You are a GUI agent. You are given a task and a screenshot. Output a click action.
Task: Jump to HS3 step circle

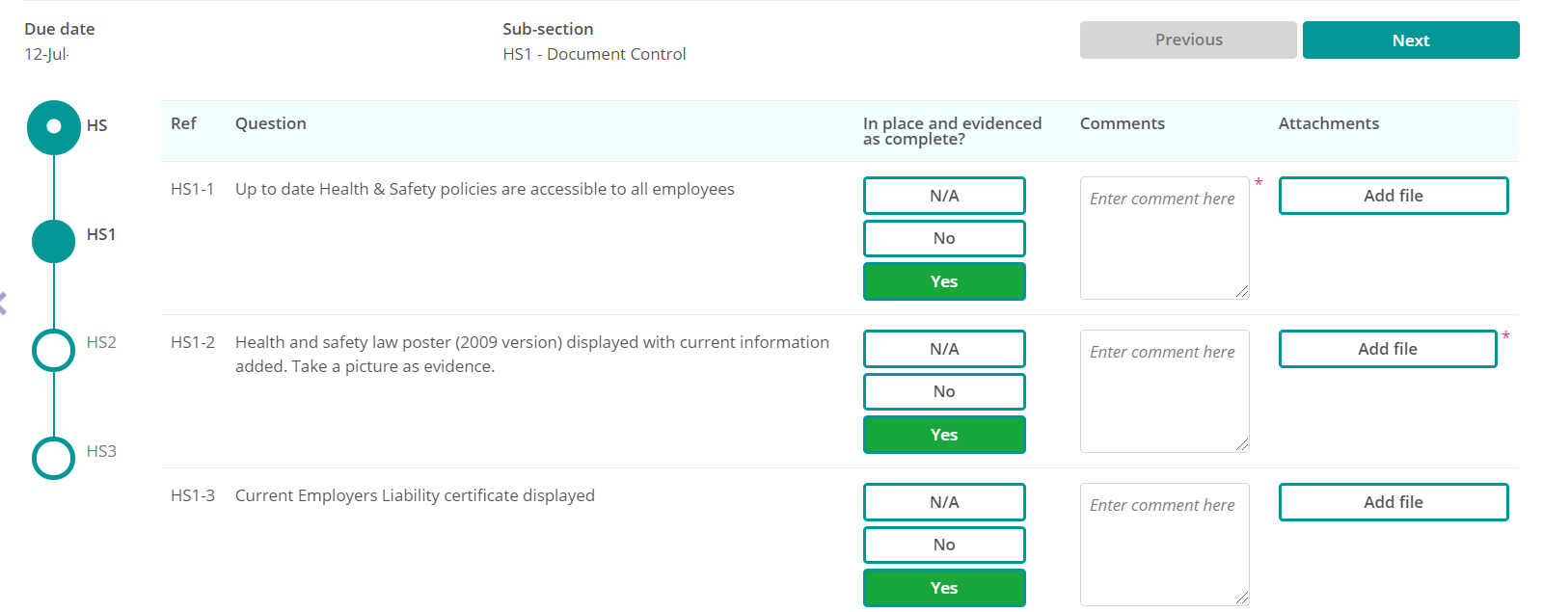tap(54, 458)
